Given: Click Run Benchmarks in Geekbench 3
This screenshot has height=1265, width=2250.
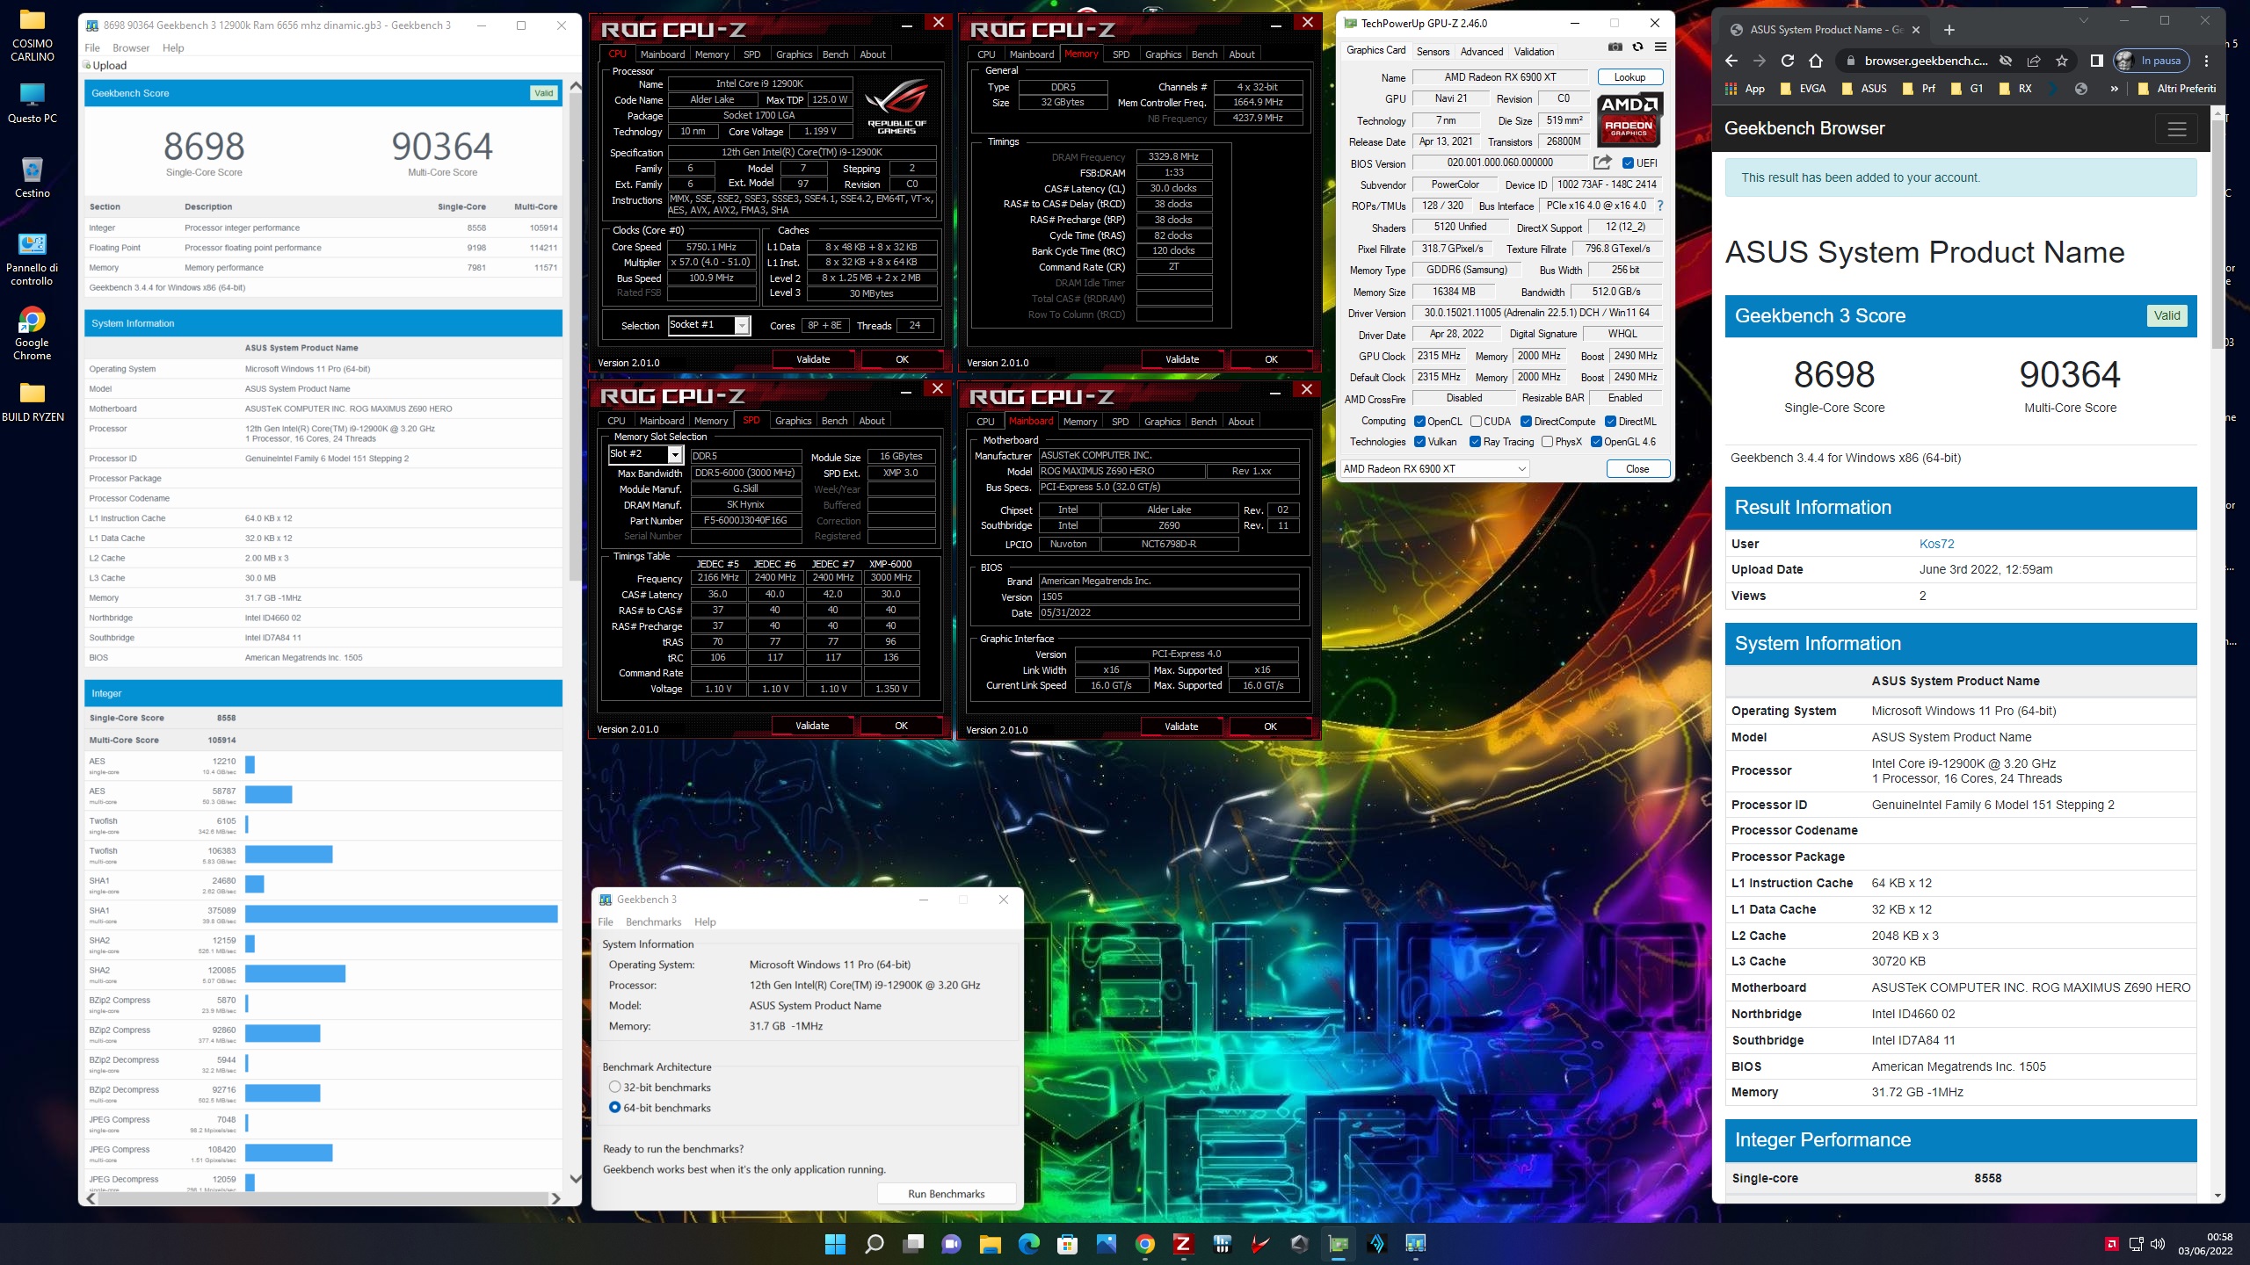Looking at the screenshot, I should tap(947, 1194).
